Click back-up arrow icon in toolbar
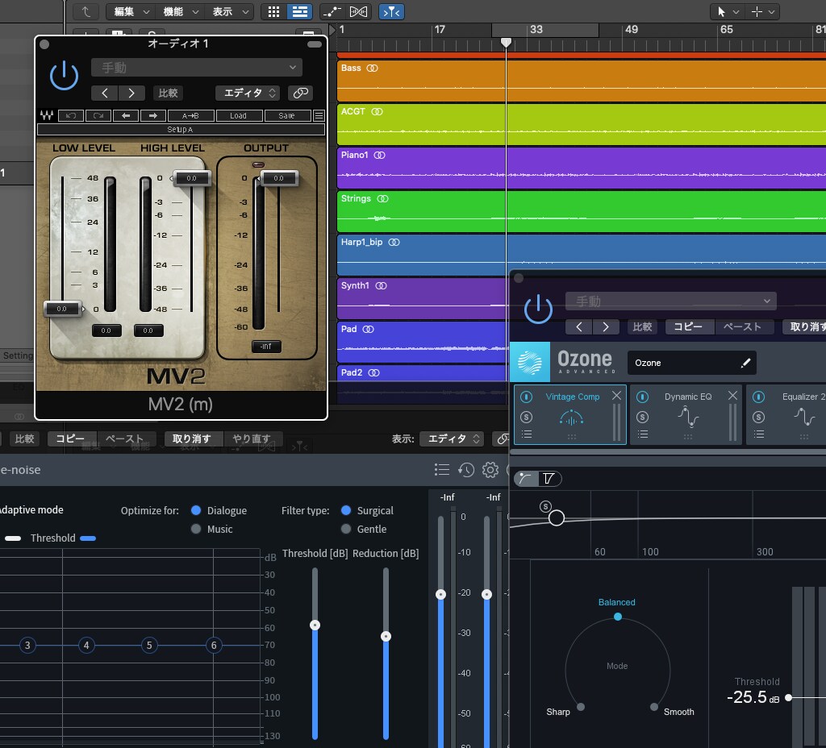The image size is (826, 748). (x=86, y=11)
